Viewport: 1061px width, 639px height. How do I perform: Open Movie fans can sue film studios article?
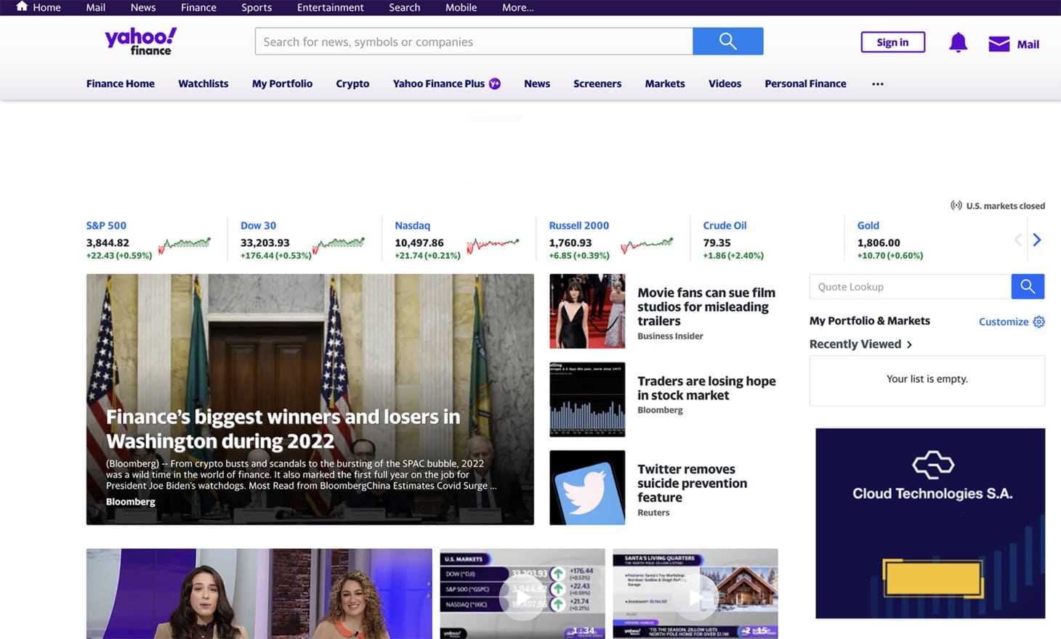706,306
